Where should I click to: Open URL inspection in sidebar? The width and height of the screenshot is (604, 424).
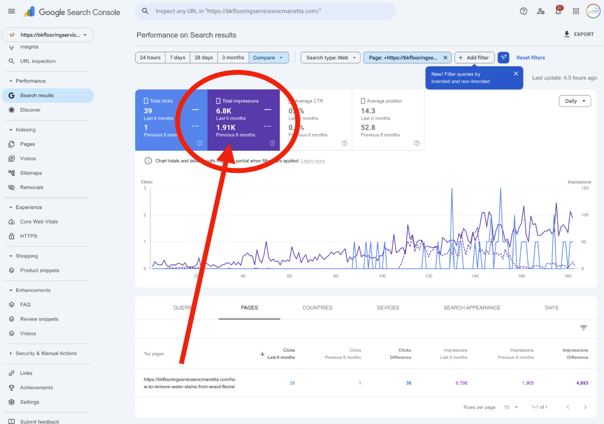(x=47, y=61)
